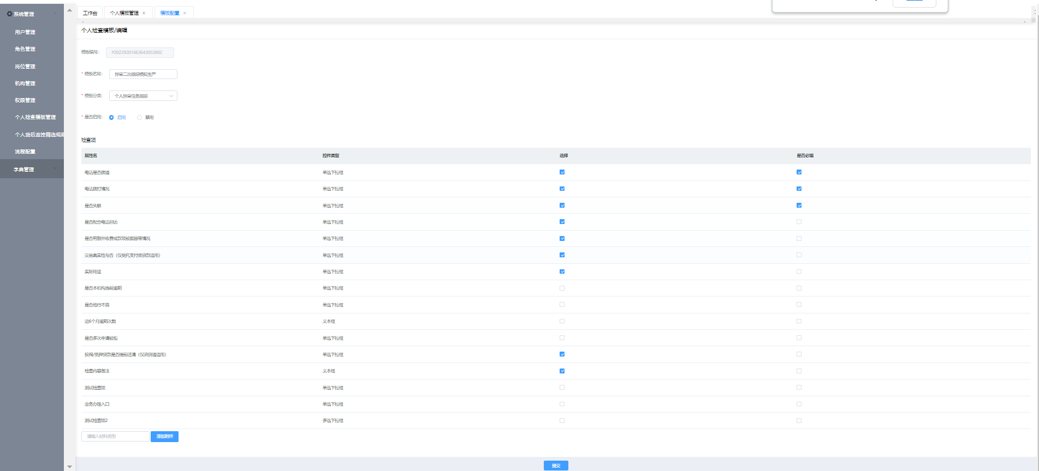Uncheck 是否必填 for 是否失联

(799, 206)
